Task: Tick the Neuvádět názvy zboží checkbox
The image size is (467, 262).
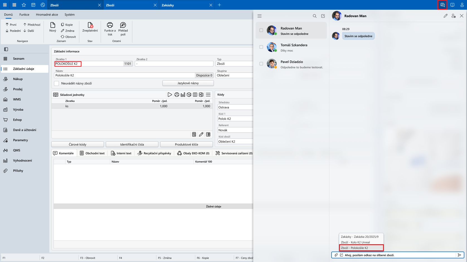Action: [x=57, y=83]
